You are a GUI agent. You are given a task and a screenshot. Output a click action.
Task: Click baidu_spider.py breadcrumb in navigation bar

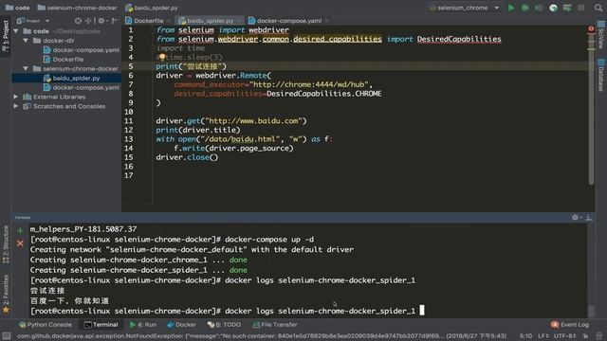[152, 8]
